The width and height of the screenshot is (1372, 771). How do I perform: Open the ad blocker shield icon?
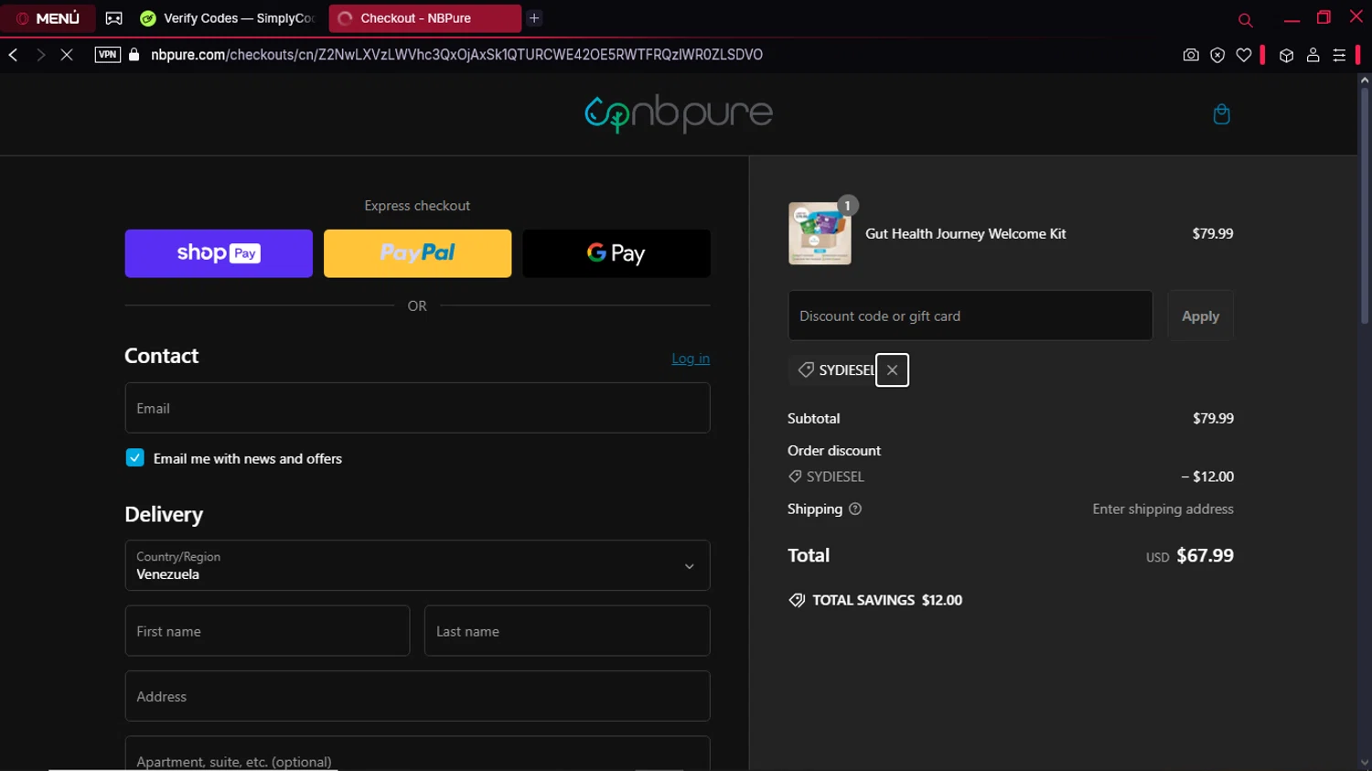point(1217,55)
